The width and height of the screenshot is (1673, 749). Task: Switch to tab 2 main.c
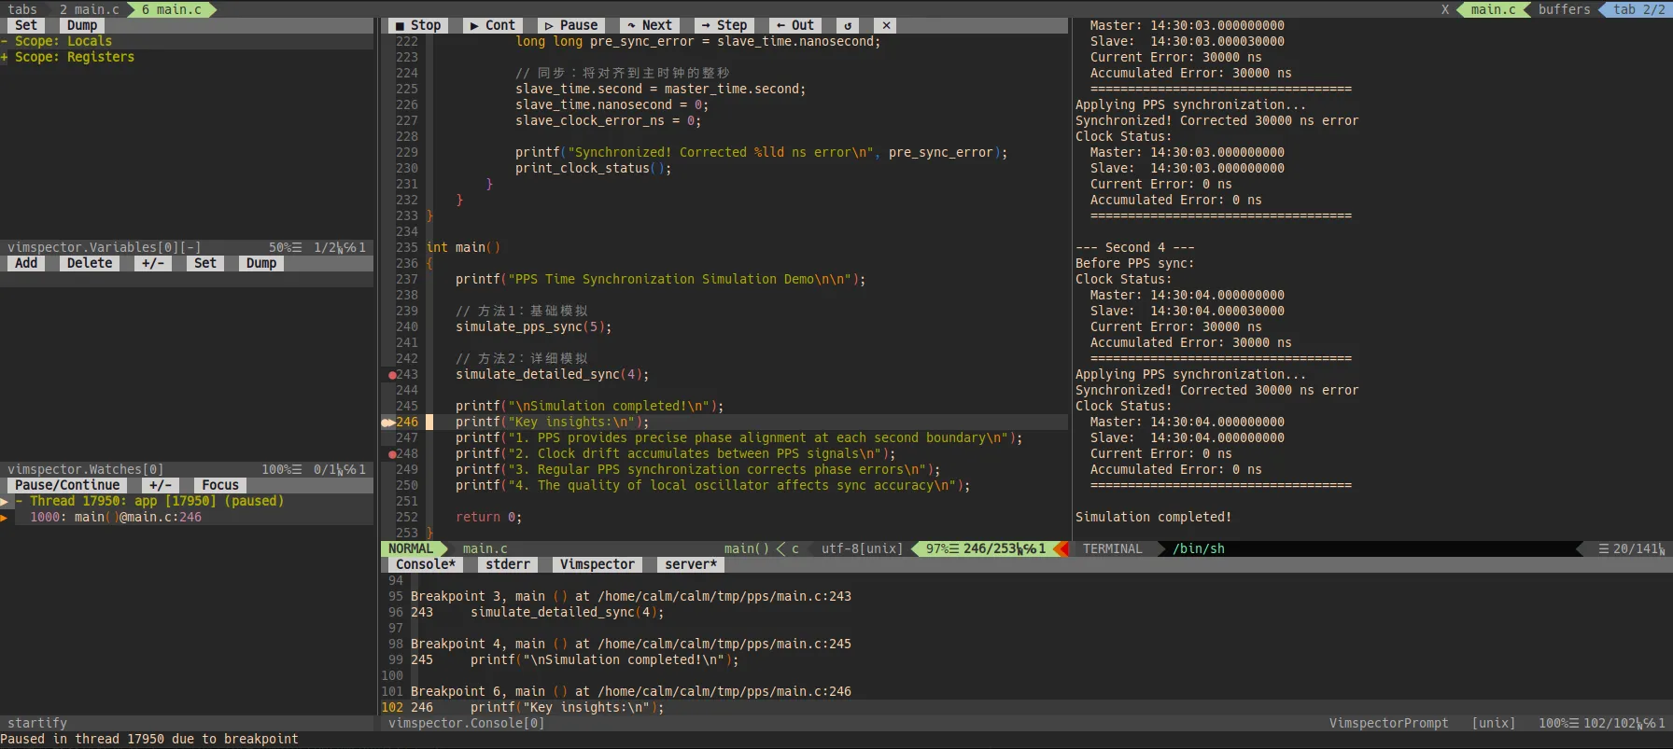[90, 9]
